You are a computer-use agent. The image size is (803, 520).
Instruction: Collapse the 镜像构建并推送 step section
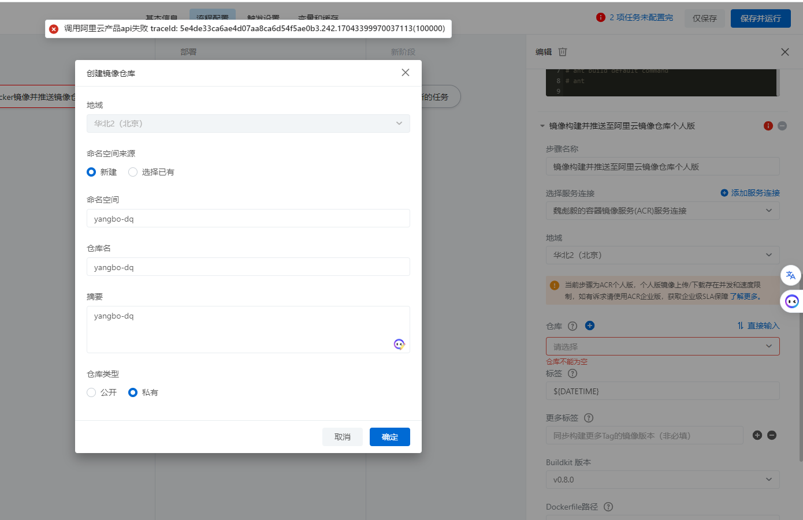(542, 126)
